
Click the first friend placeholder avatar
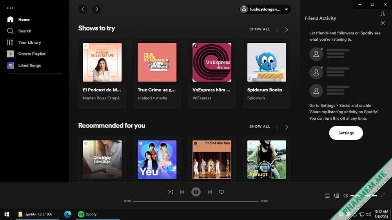(316, 54)
